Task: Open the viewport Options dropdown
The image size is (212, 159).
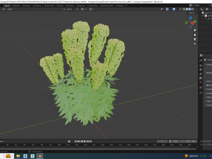Action: (x=193, y=13)
